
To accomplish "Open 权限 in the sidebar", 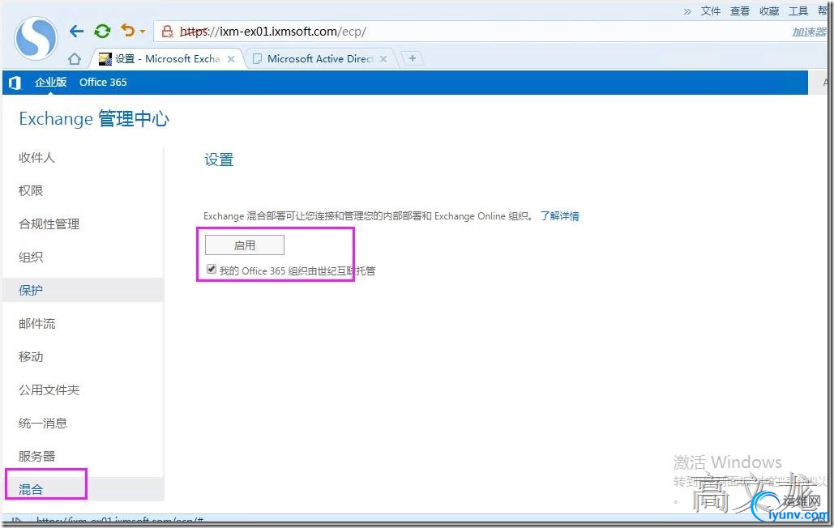I will [x=30, y=190].
